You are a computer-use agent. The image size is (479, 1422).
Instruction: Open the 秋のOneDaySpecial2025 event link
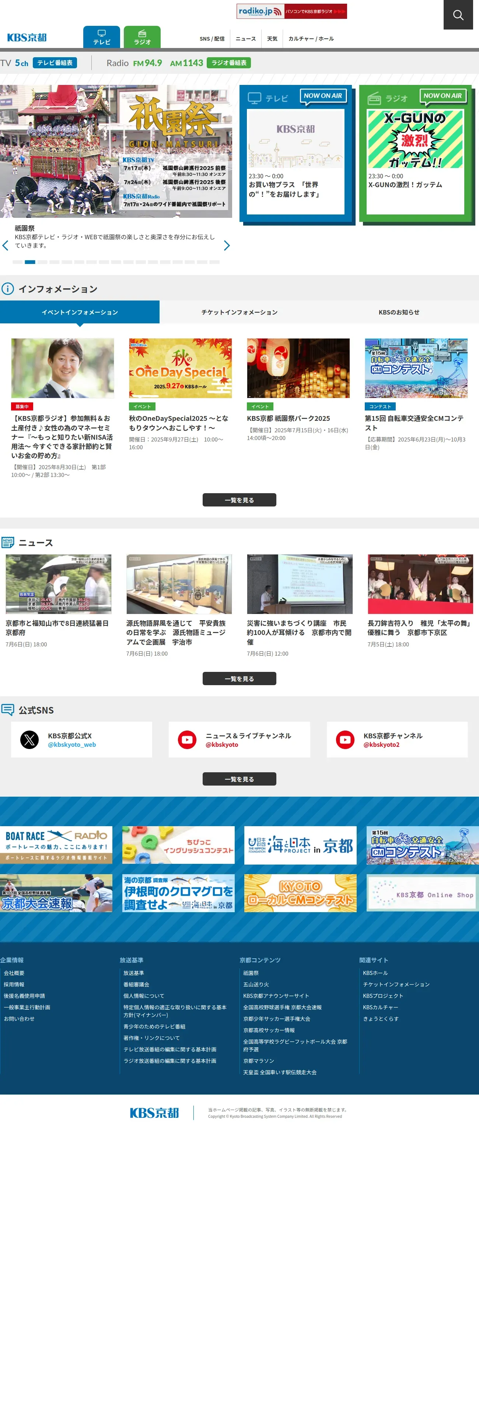(179, 423)
